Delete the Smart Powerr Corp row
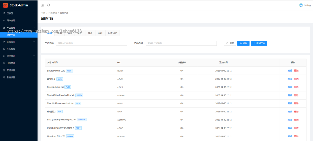This screenshot has width=313, height=141. [296, 71]
